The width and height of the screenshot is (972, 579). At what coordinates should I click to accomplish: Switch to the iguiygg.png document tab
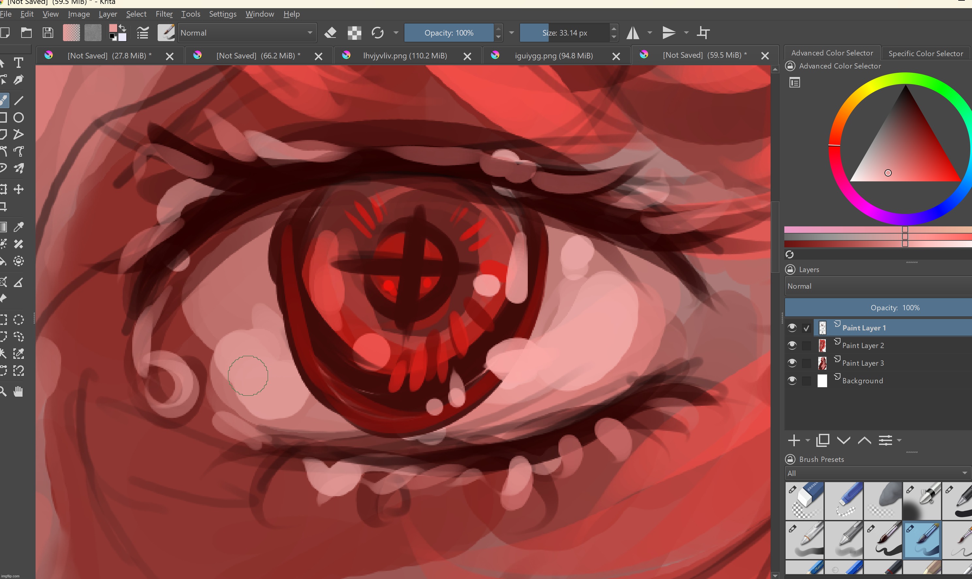tap(554, 56)
